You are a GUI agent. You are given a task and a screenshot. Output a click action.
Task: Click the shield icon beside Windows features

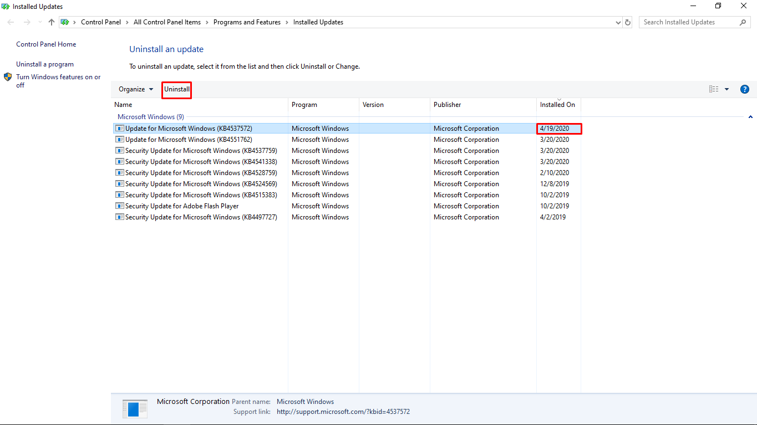8,77
